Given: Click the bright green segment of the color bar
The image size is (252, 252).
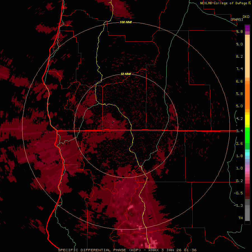Looking at the screenshot, I should coord(247,135).
